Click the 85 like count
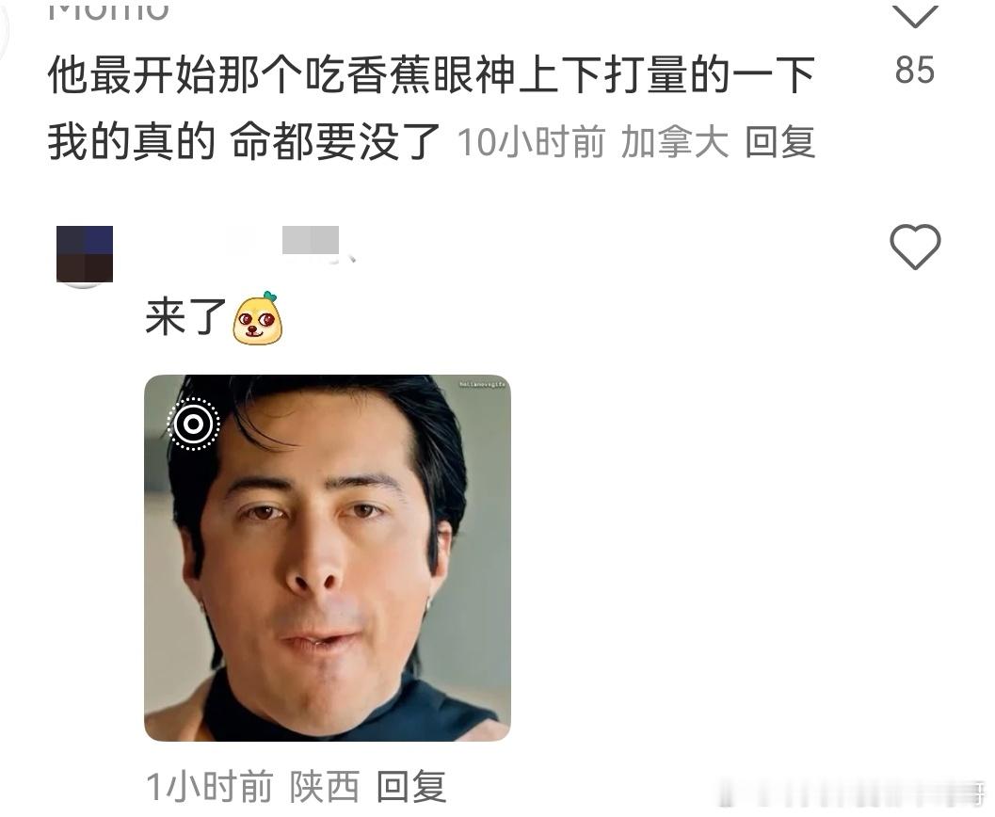This screenshot has width=995, height=817. pos(914,70)
